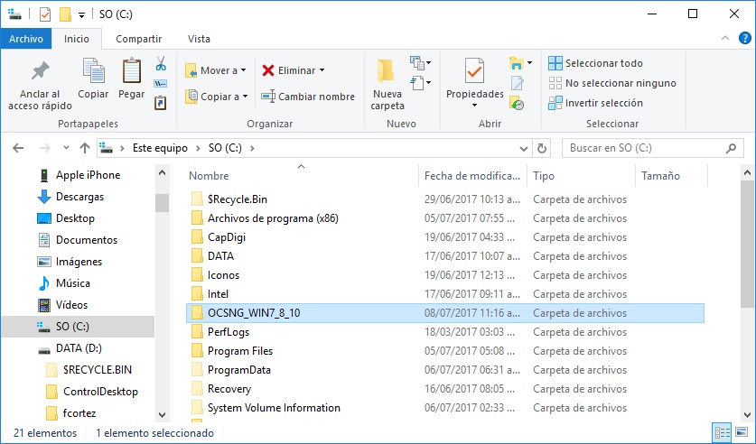Click quick access toolbar new folder icon
The width and height of the screenshot is (756, 444).
click(x=65, y=14)
